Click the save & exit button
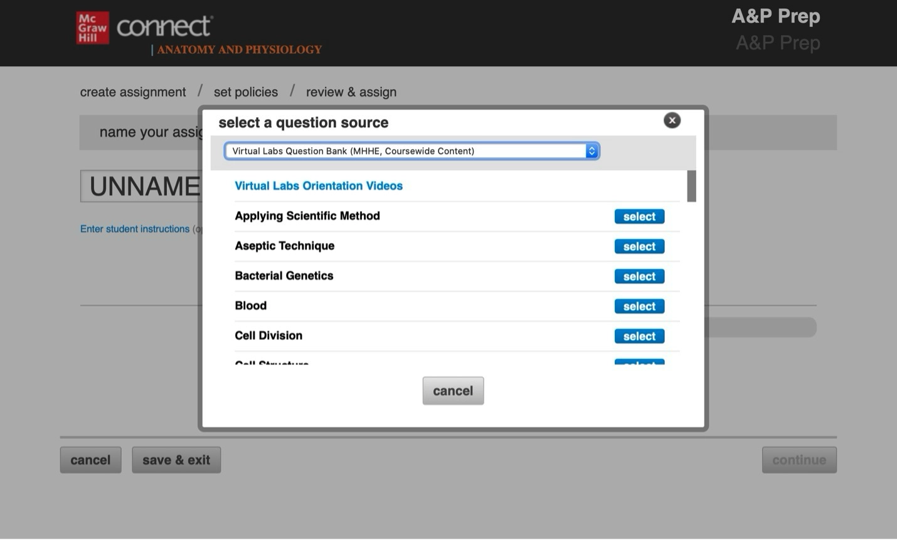 (x=176, y=460)
